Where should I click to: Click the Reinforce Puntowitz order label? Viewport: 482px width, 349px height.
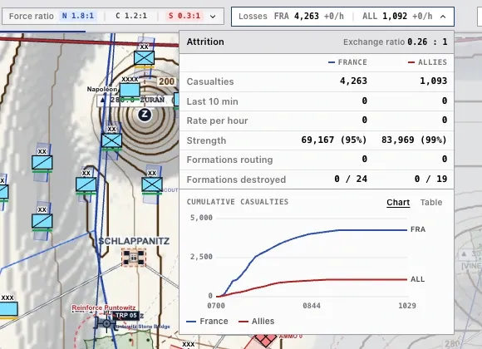pos(104,307)
